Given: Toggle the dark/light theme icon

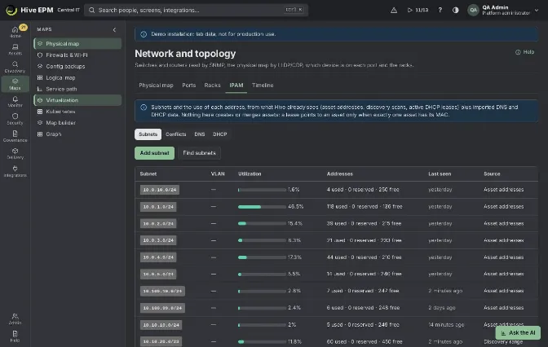Looking at the screenshot, I should coord(455,10).
